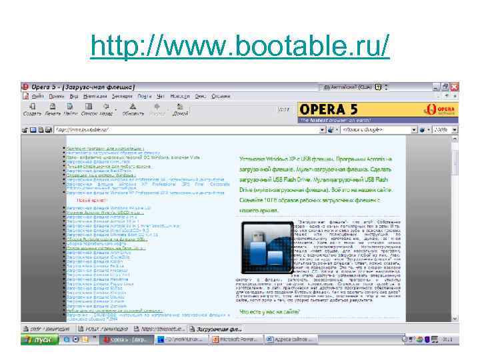Click the address field showing bootable.ru

(187, 130)
